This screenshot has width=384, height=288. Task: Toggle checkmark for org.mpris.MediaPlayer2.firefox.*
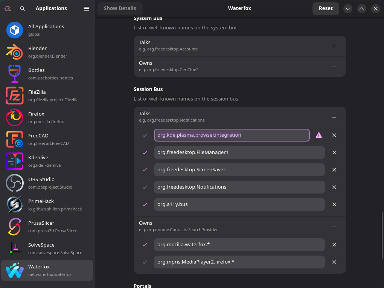(145, 262)
